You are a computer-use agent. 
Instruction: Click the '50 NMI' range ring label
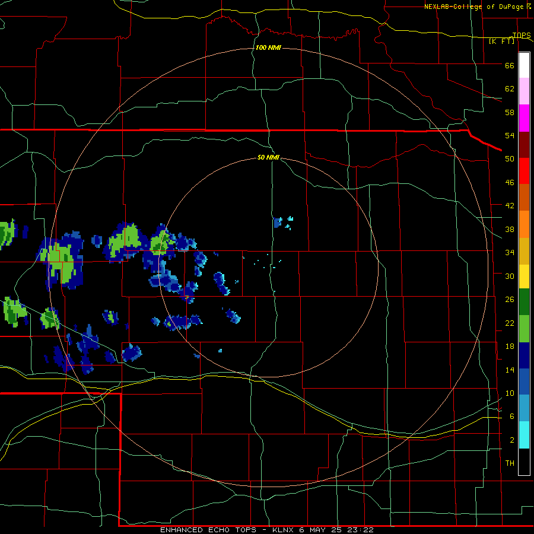coord(268,157)
